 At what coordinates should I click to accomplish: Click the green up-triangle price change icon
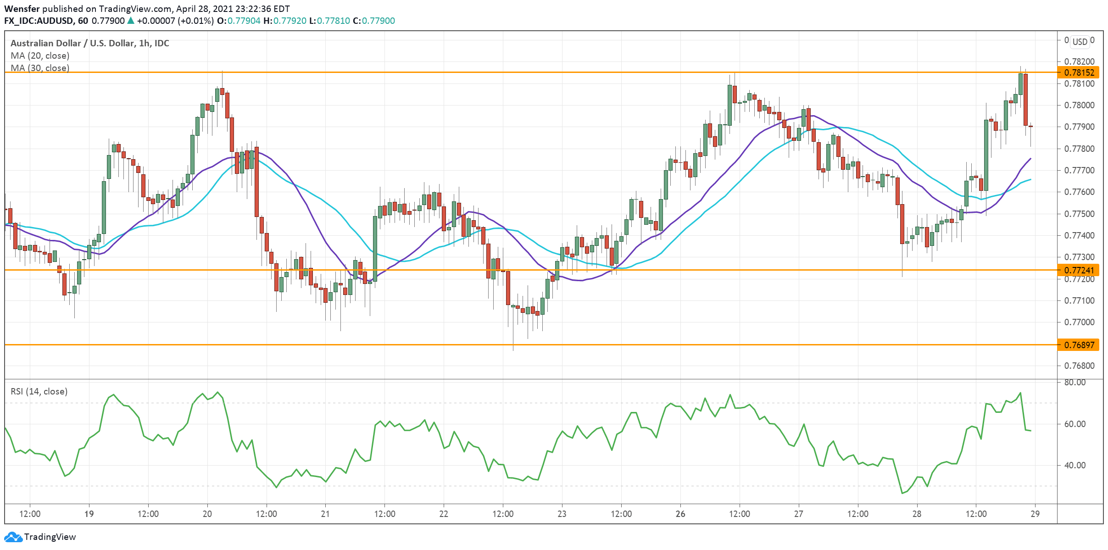131,21
